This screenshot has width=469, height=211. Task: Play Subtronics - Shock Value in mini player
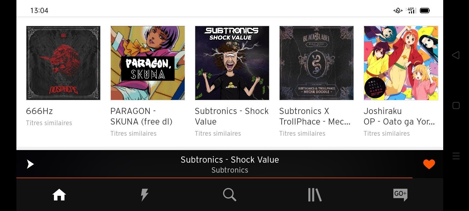pos(30,164)
